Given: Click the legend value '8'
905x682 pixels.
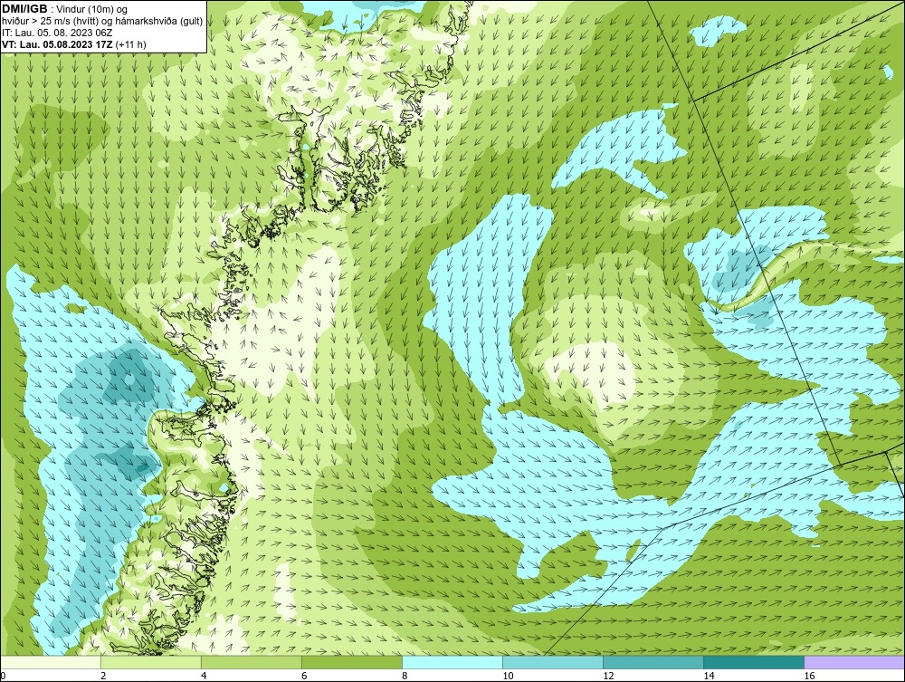Looking at the screenshot, I should pos(405,676).
